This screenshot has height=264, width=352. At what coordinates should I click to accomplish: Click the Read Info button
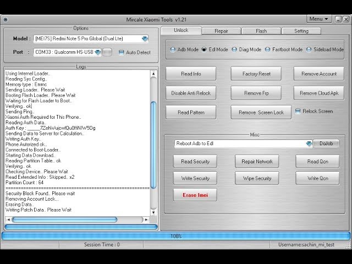tap(191, 74)
